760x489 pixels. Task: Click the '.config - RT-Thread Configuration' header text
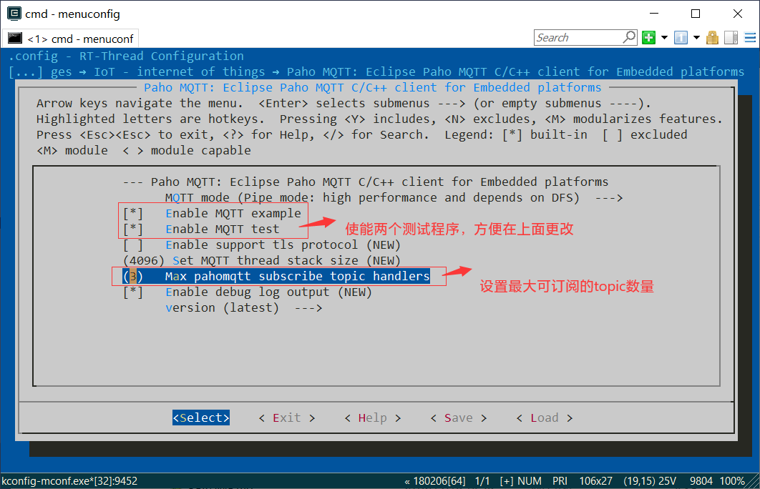126,56
